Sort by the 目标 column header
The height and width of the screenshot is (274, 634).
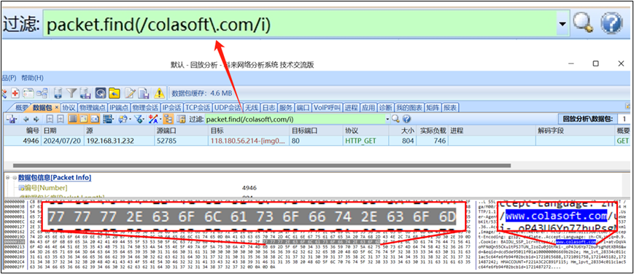coord(249,130)
